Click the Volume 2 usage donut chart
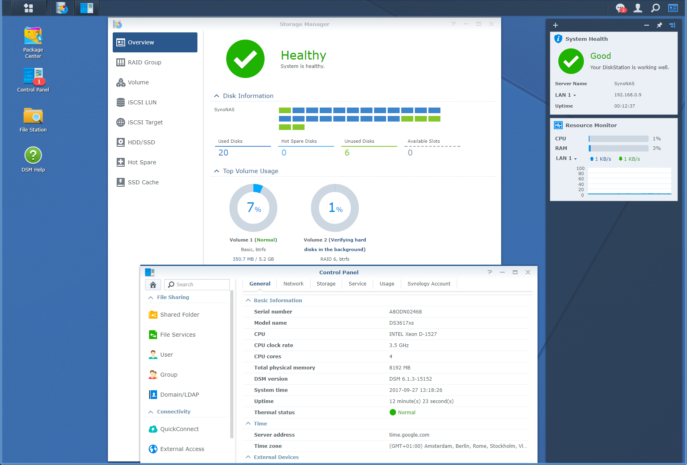Screen dimensions: 687x465 [335, 208]
